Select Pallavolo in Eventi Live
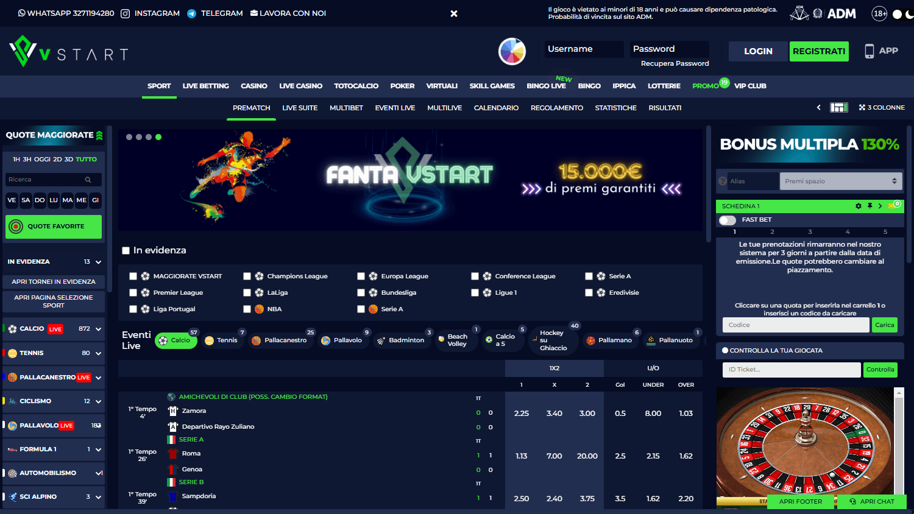Screen dimensions: 914x514 [x=342, y=340]
